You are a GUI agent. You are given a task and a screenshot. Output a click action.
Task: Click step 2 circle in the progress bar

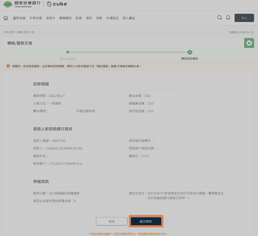tap(190, 52)
